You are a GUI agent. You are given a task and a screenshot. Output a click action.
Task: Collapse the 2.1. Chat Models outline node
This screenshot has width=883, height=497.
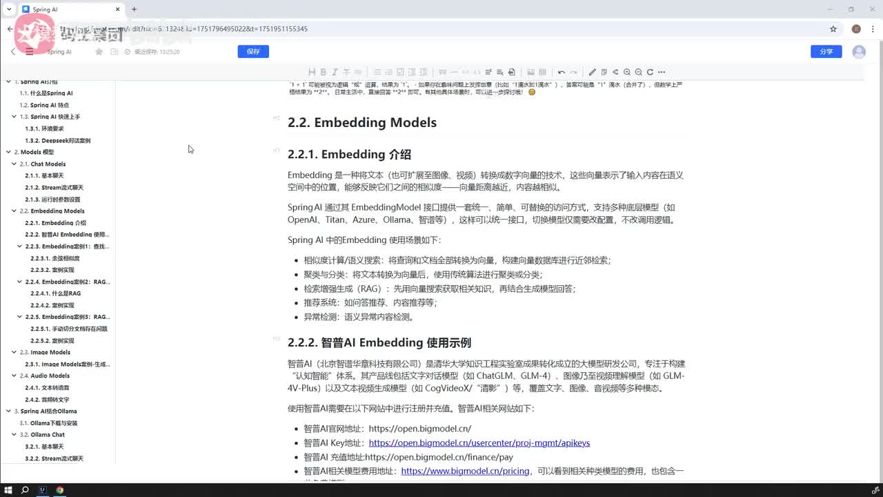[x=14, y=164]
